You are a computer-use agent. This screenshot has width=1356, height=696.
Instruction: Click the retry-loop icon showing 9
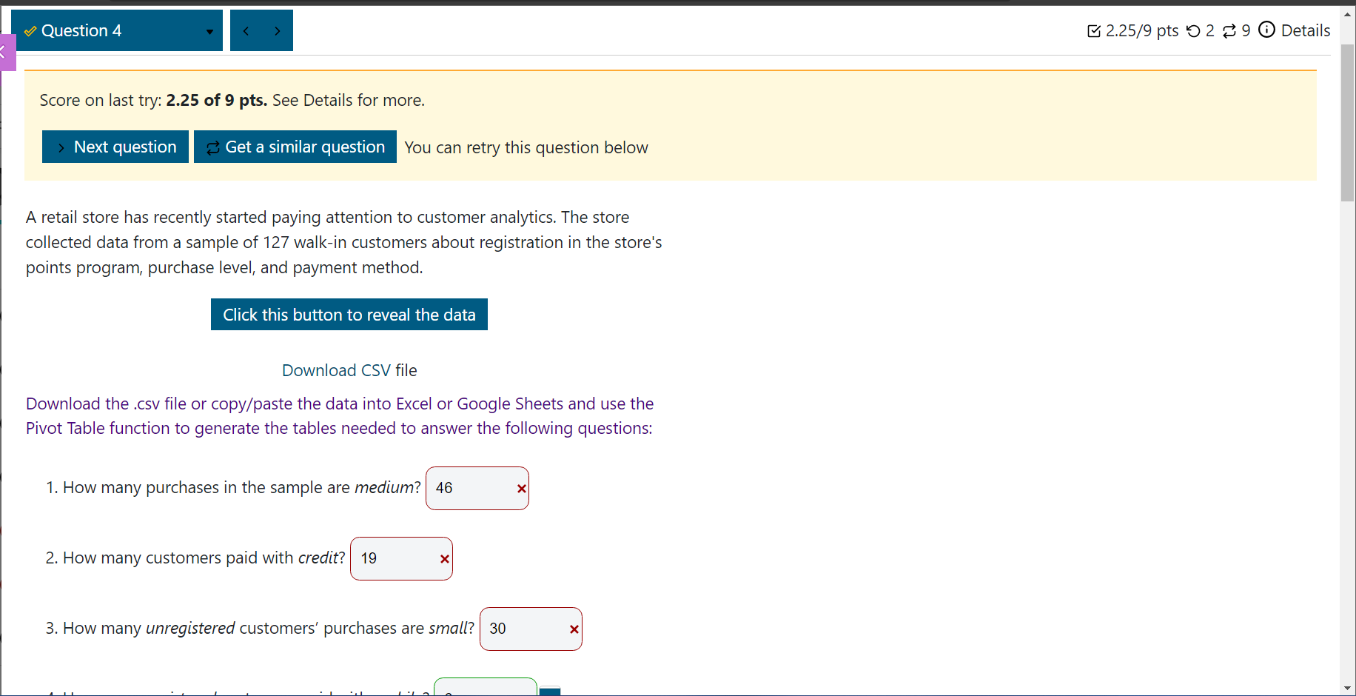click(1230, 30)
